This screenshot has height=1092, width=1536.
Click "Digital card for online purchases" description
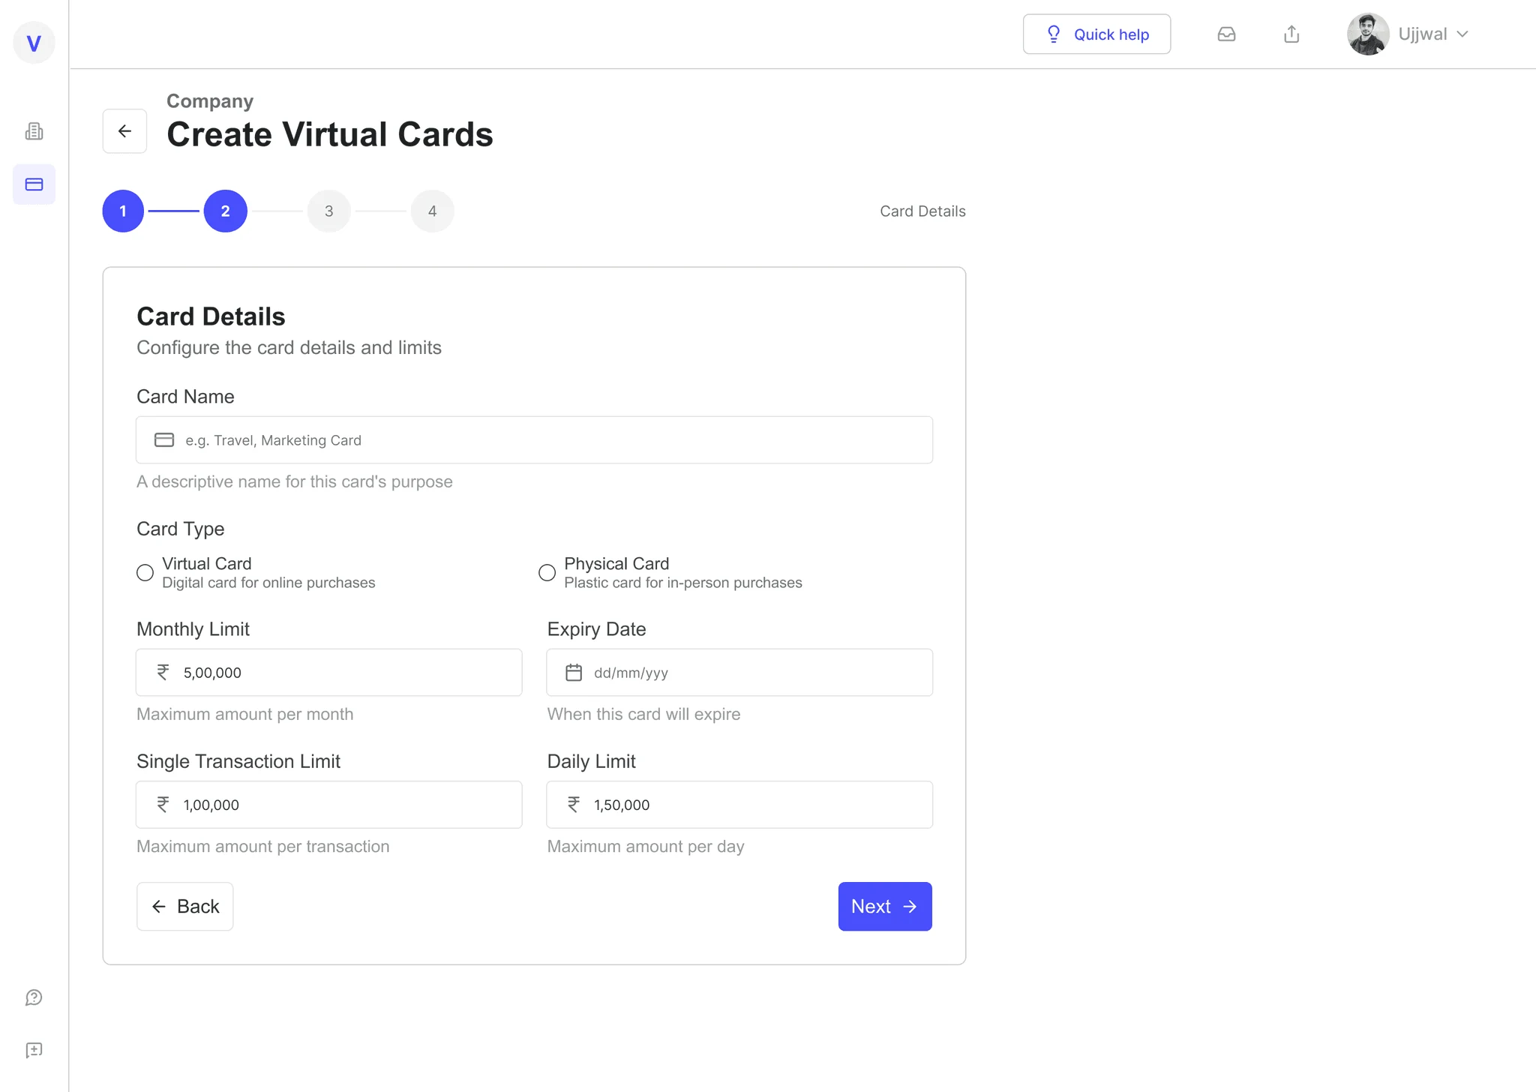click(x=268, y=583)
